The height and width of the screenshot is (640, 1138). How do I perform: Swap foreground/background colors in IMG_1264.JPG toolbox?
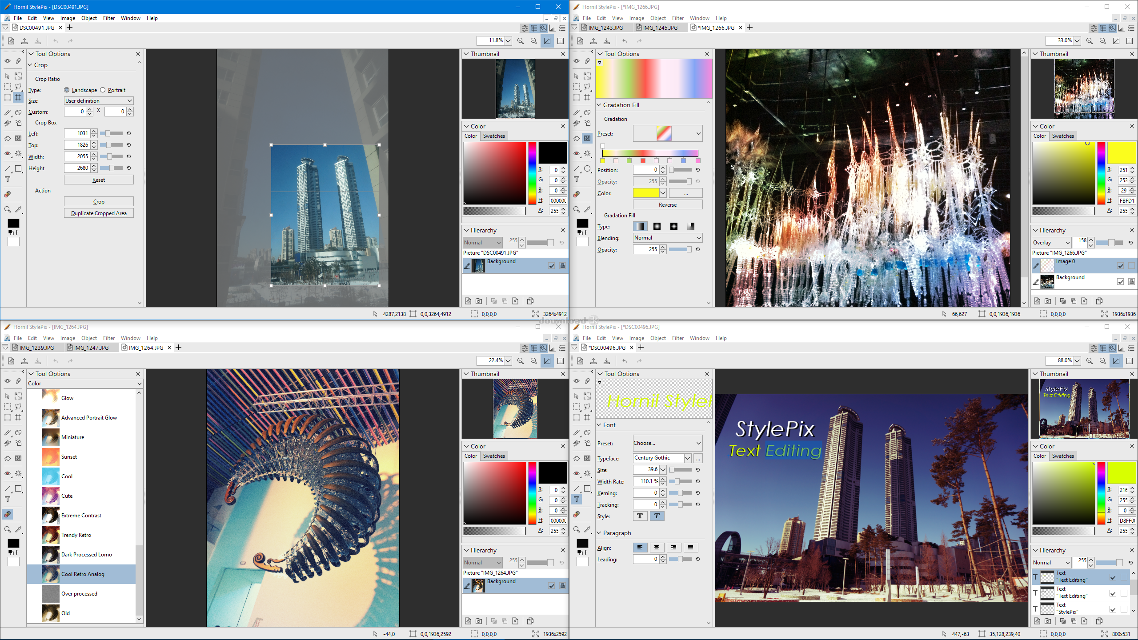(x=17, y=552)
